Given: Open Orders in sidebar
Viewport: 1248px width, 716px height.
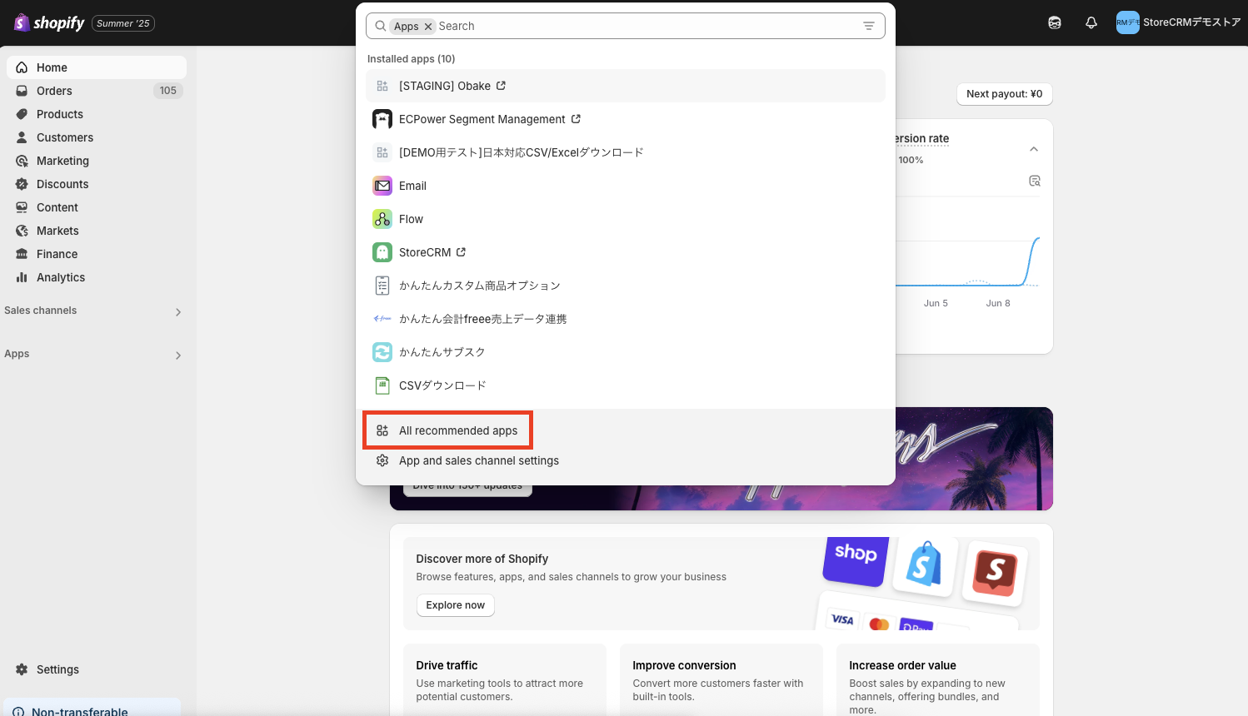Looking at the screenshot, I should pos(97,91).
